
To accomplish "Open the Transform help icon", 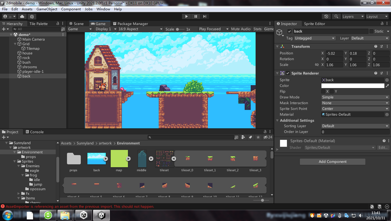I will pyautogui.click(x=376, y=46).
